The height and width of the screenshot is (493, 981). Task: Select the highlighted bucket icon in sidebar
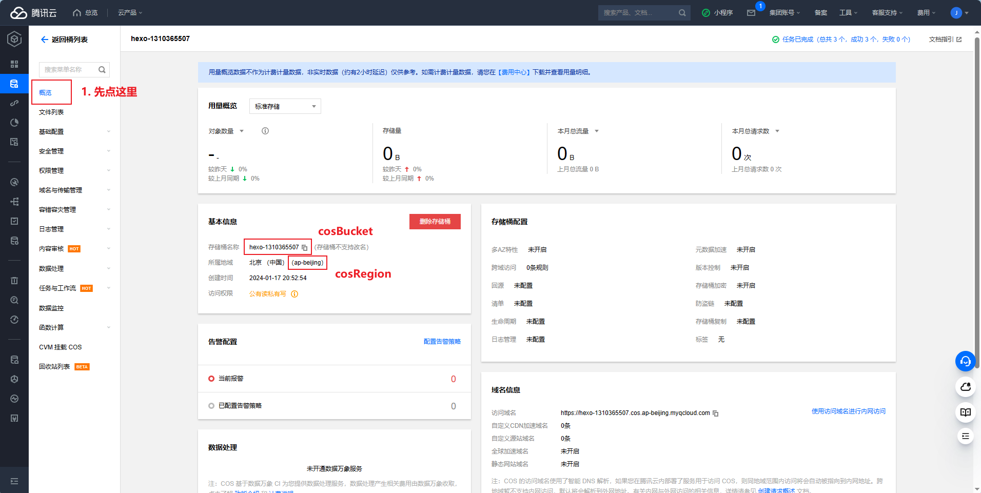pos(14,84)
